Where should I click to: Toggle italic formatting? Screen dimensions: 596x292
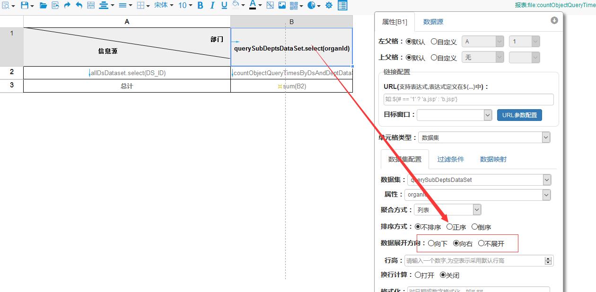212,6
